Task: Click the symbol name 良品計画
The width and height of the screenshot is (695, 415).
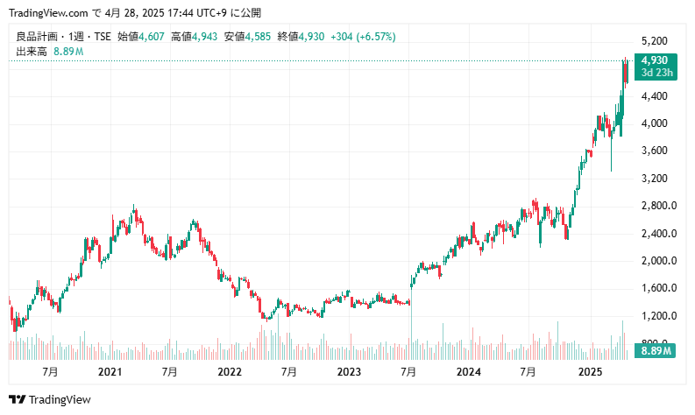Action: [x=37, y=36]
